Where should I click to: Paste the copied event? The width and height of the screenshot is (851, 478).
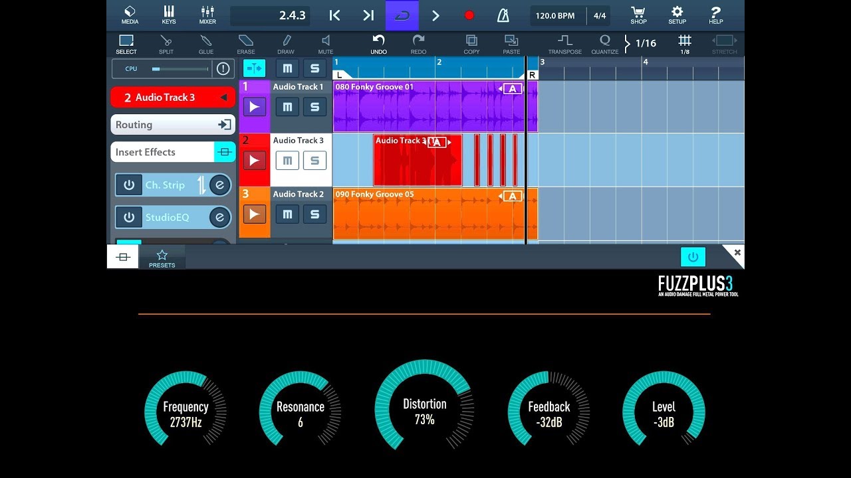511,44
